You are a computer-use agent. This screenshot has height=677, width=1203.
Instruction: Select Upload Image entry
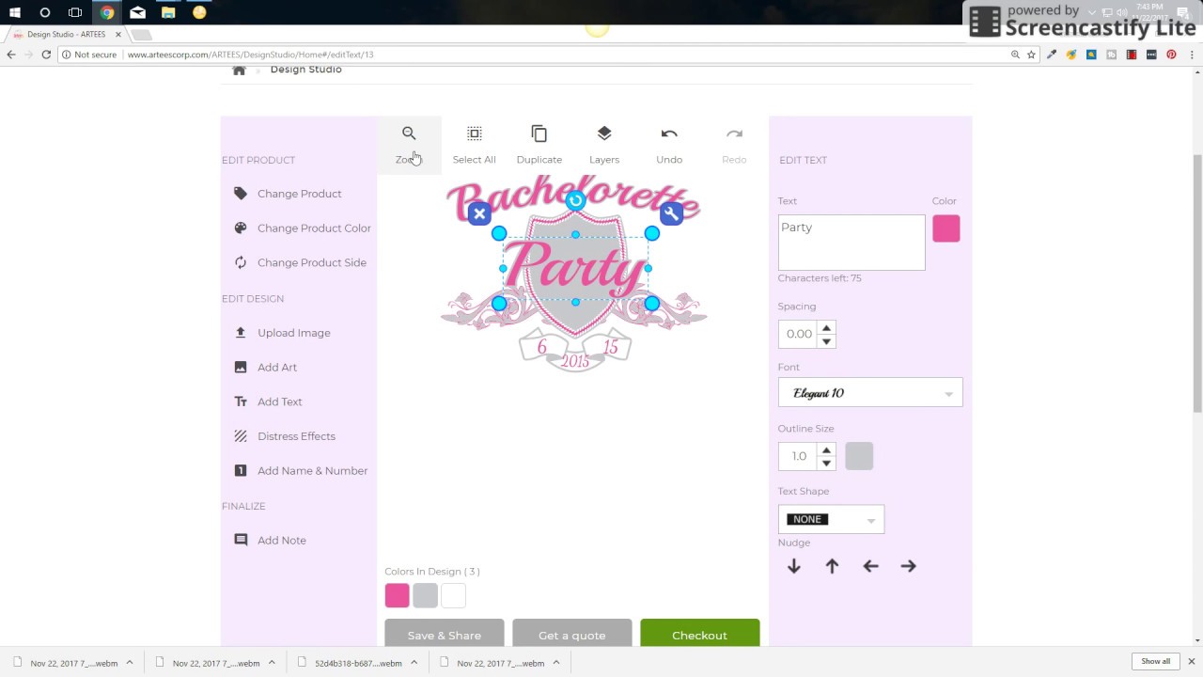coord(294,333)
